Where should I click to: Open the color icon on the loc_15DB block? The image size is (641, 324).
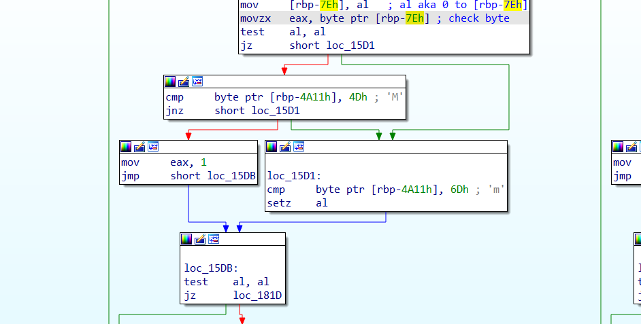coord(186,239)
